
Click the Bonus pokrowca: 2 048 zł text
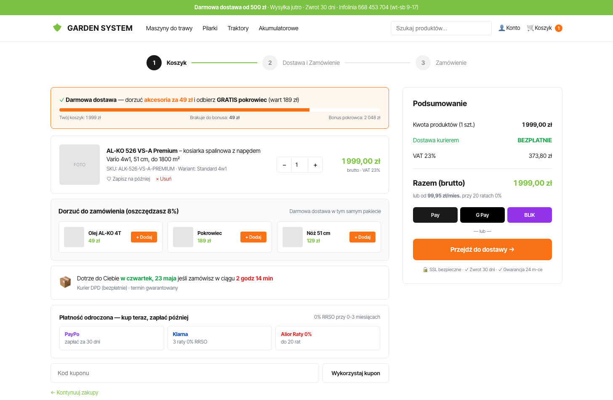tap(354, 118)
